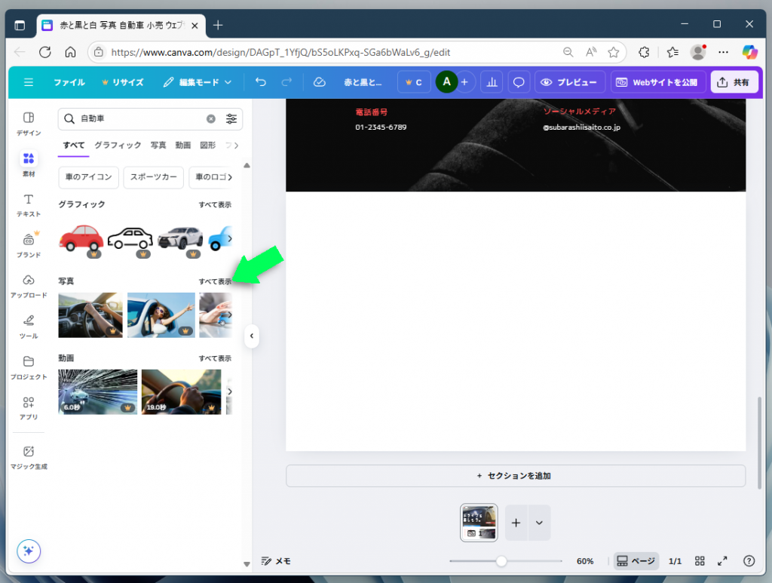Switch to ページ page view mode
772x583 pixels.
(x=636, y=560)
